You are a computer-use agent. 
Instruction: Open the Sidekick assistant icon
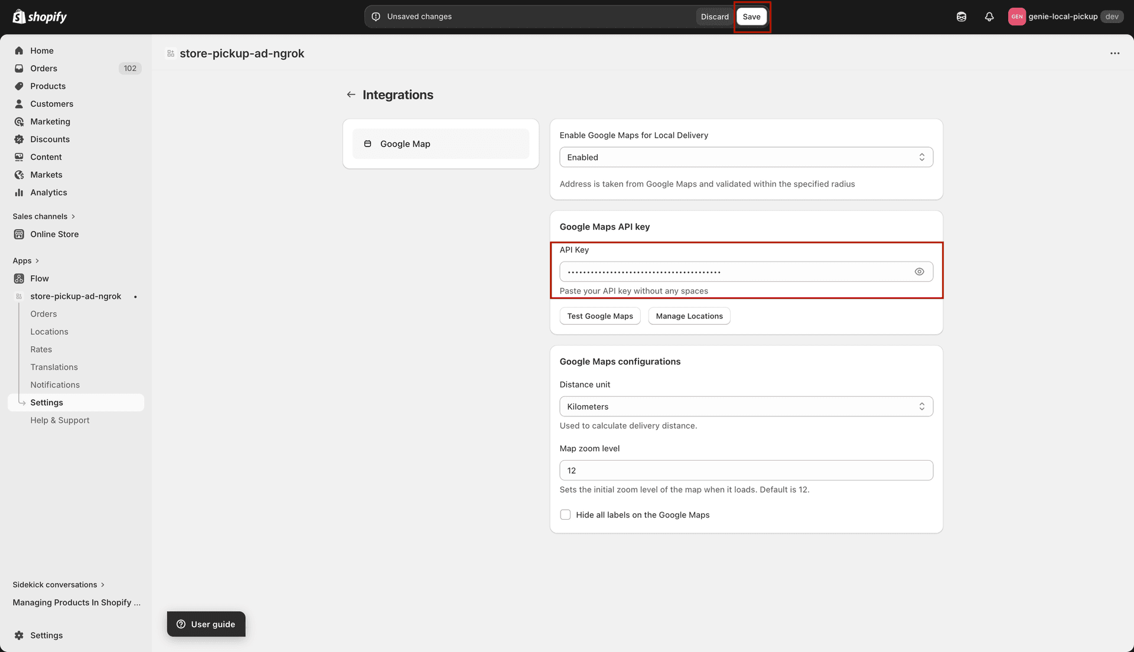[961, 17]
